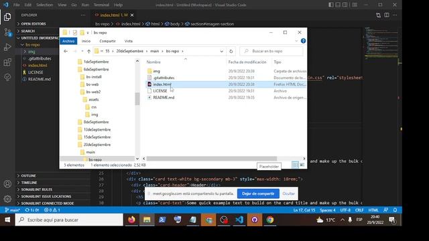Image resolution: width=429 pixels, height=241 pixels.
Task: Click the sync changes indicator in status bar
Action: coord(32,210)
